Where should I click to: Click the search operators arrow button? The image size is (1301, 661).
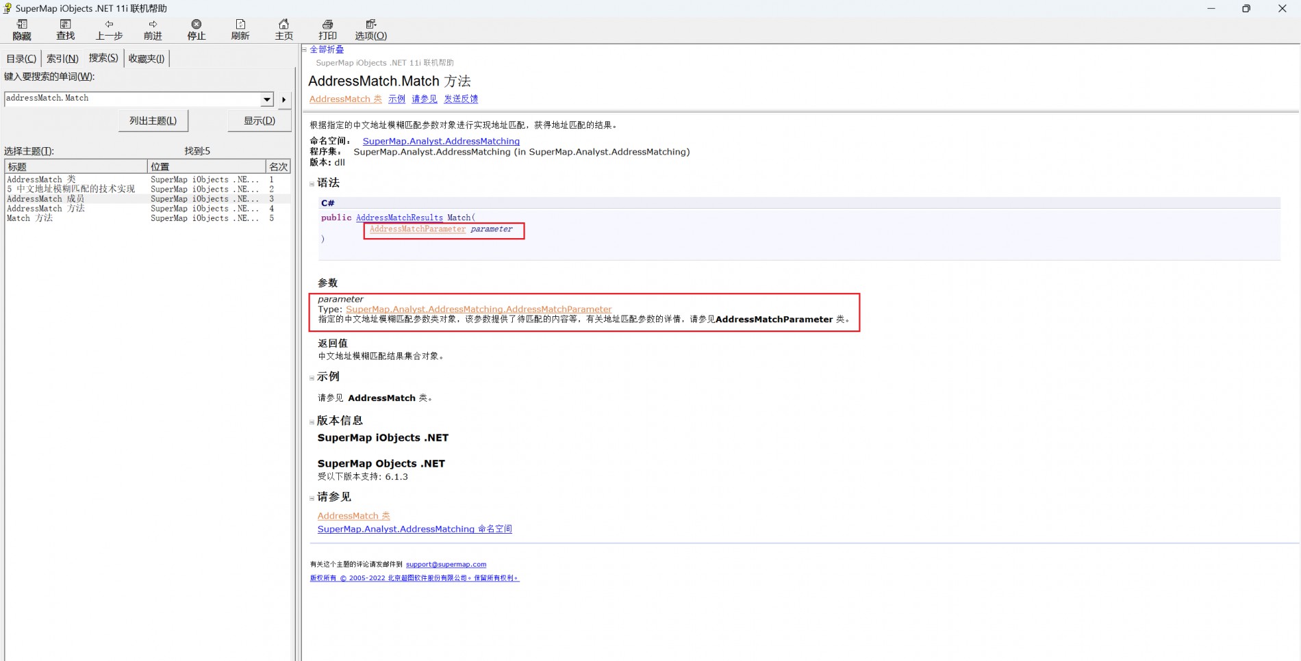283,100
